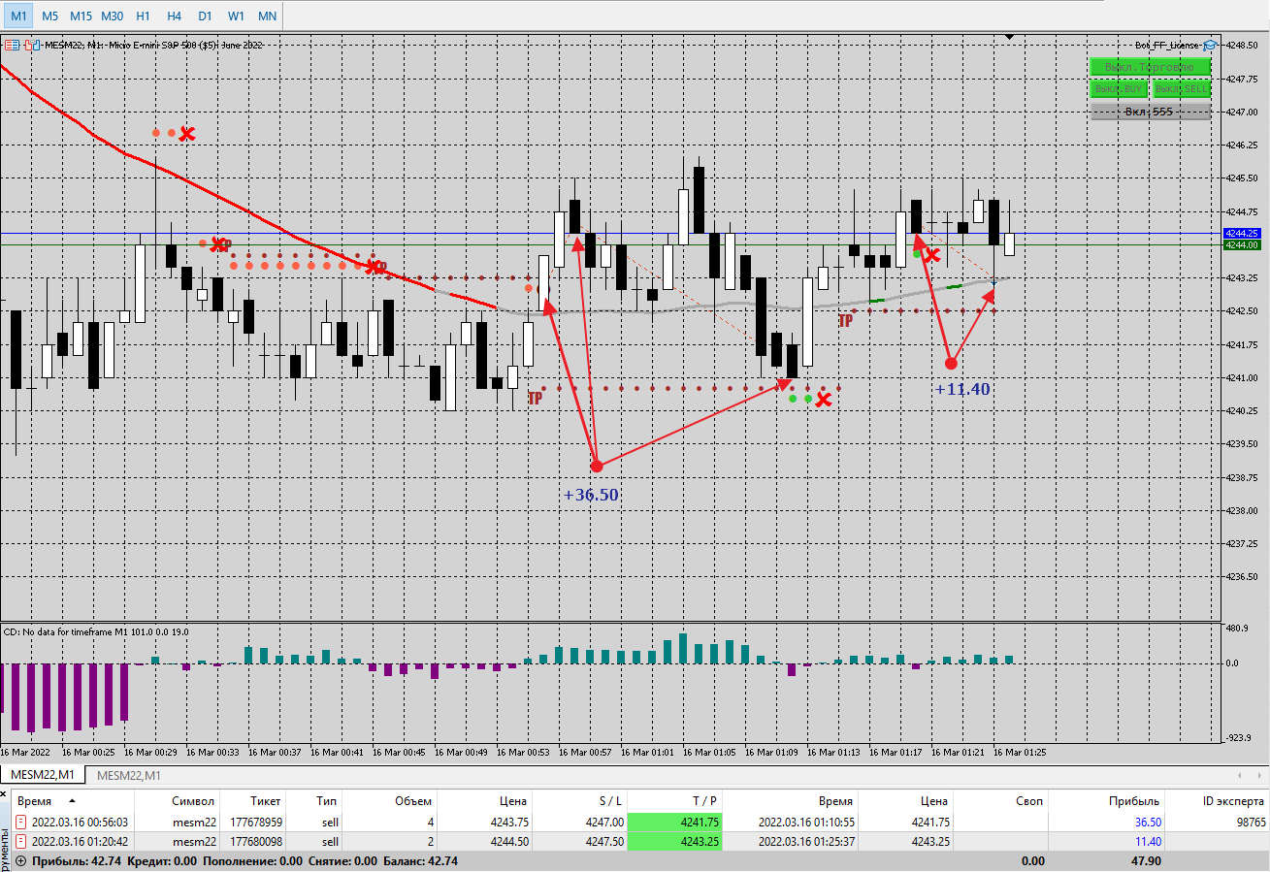
Task: Click the Bot_FF_License expert advisor hat icon
Action: pos(1210,45)
